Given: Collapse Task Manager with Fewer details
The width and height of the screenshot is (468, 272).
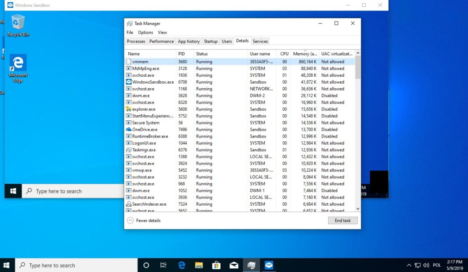Looking at the screenshot, I should pyautogui.click(x=144, y=220).
